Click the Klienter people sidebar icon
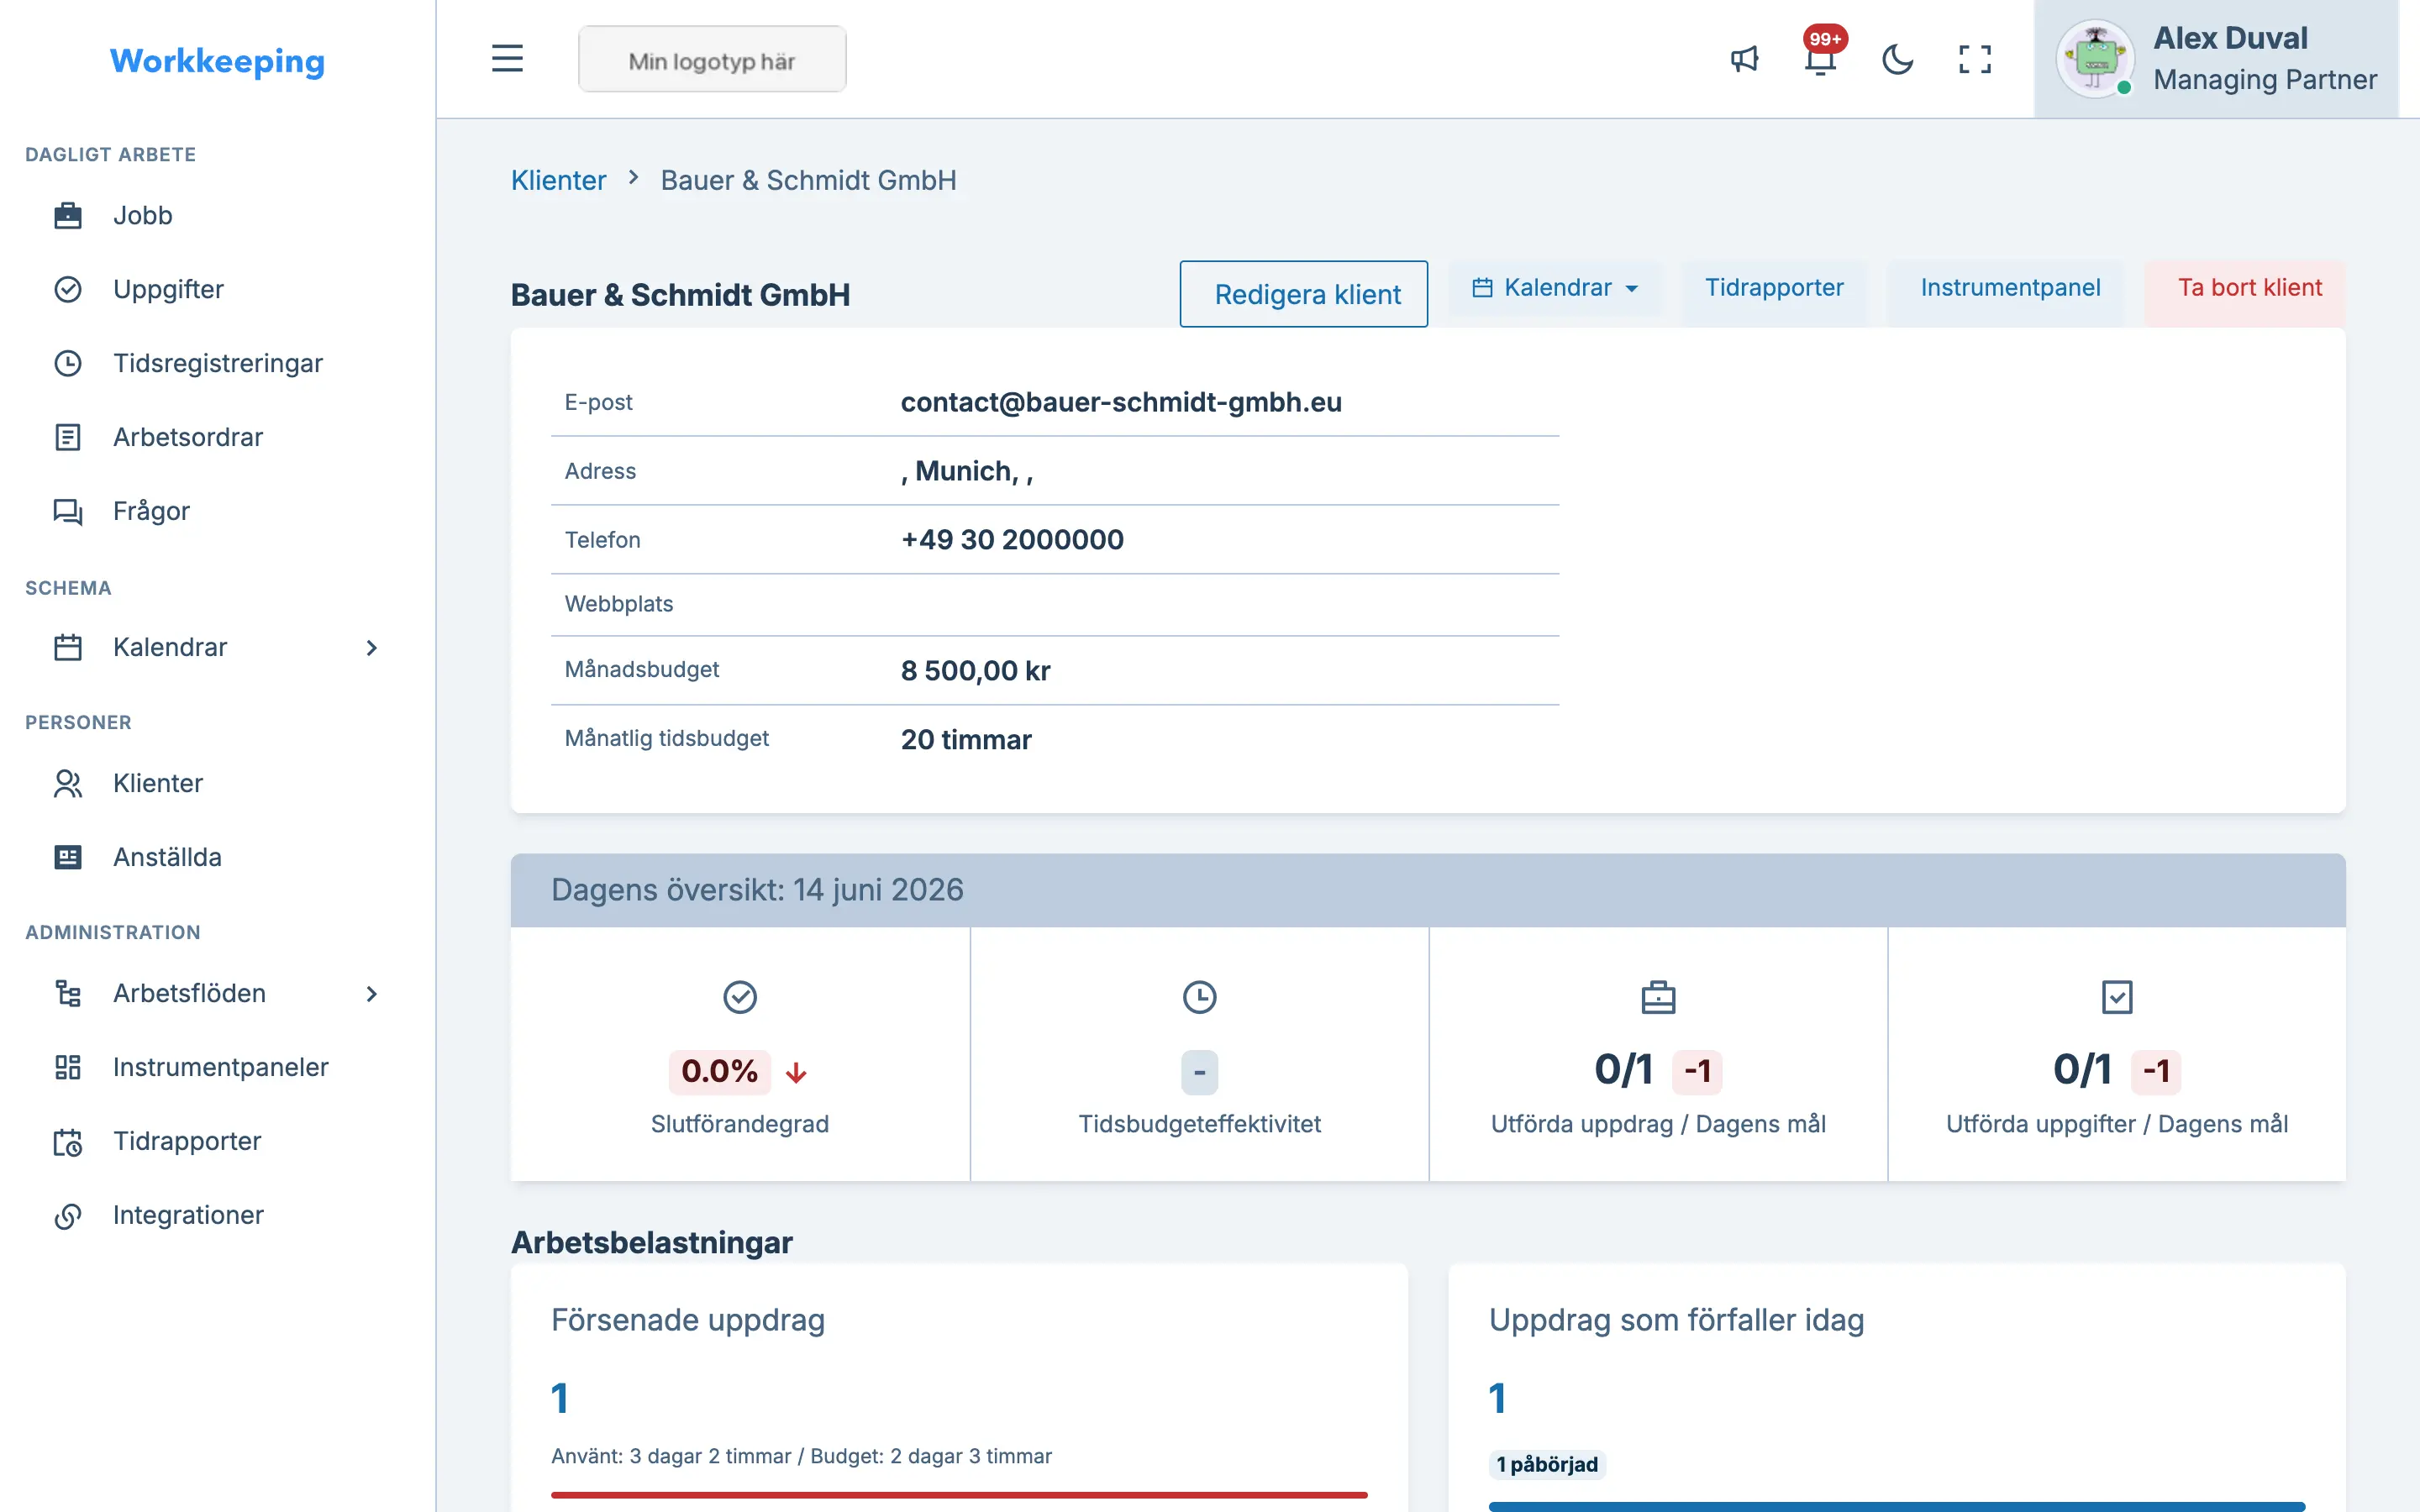Screen dimensions: 2420x1512 67,783
